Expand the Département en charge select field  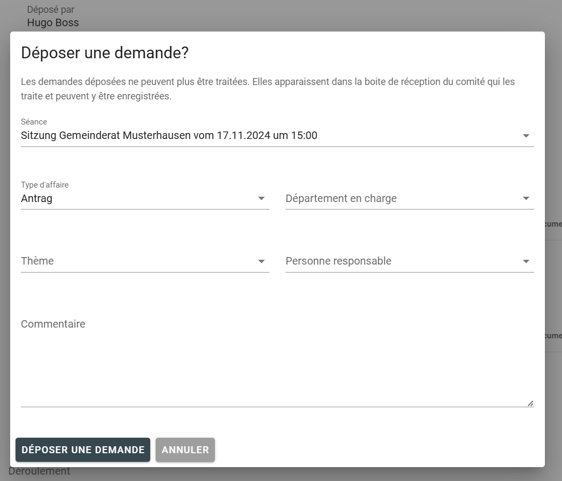(x=401, y=198)
